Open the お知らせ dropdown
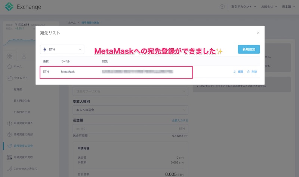Image resolution: width=299 pixels, height=177 pixels. pyautogui.click(x=269, y=7)
